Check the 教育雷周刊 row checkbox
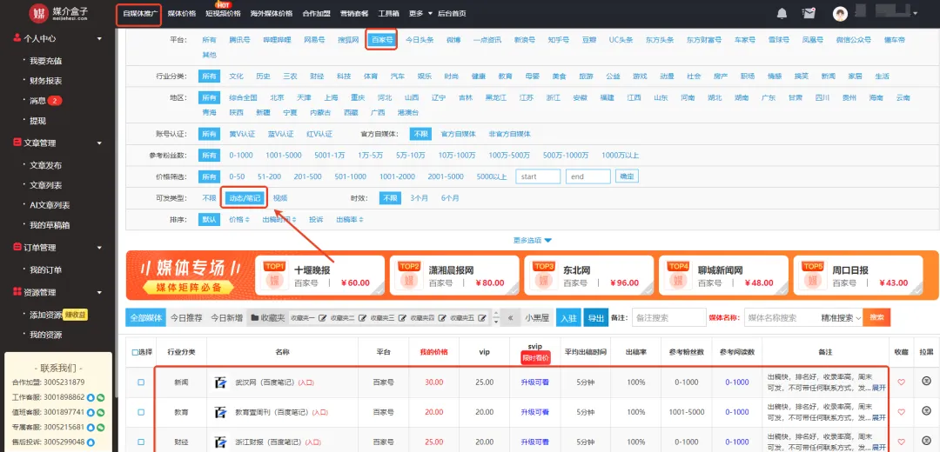Viewport: 940px width, 452px height. [x=141, y=412]
